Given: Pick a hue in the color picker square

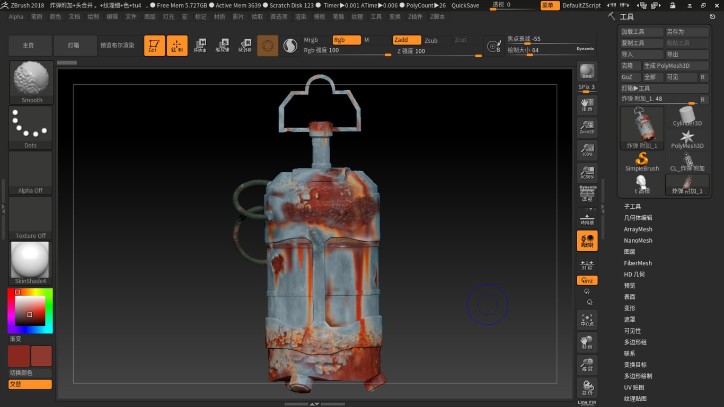Looking at the screenshot, I should click(x=30, y=311).
